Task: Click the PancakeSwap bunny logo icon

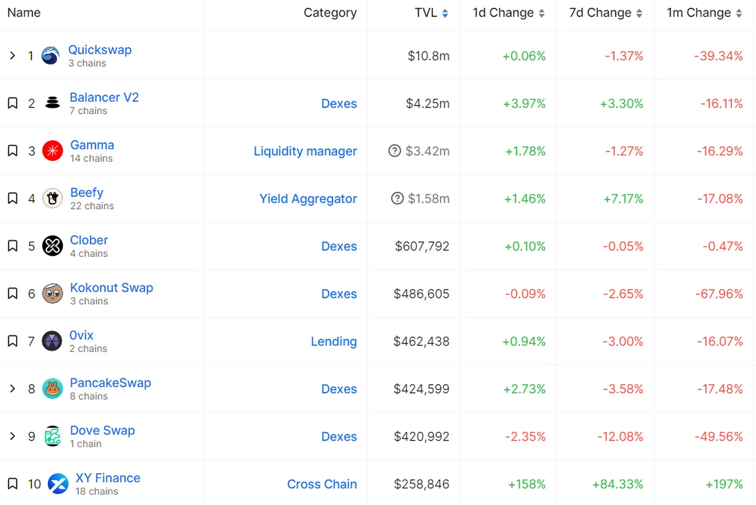Action: click(x=52, y=389)
